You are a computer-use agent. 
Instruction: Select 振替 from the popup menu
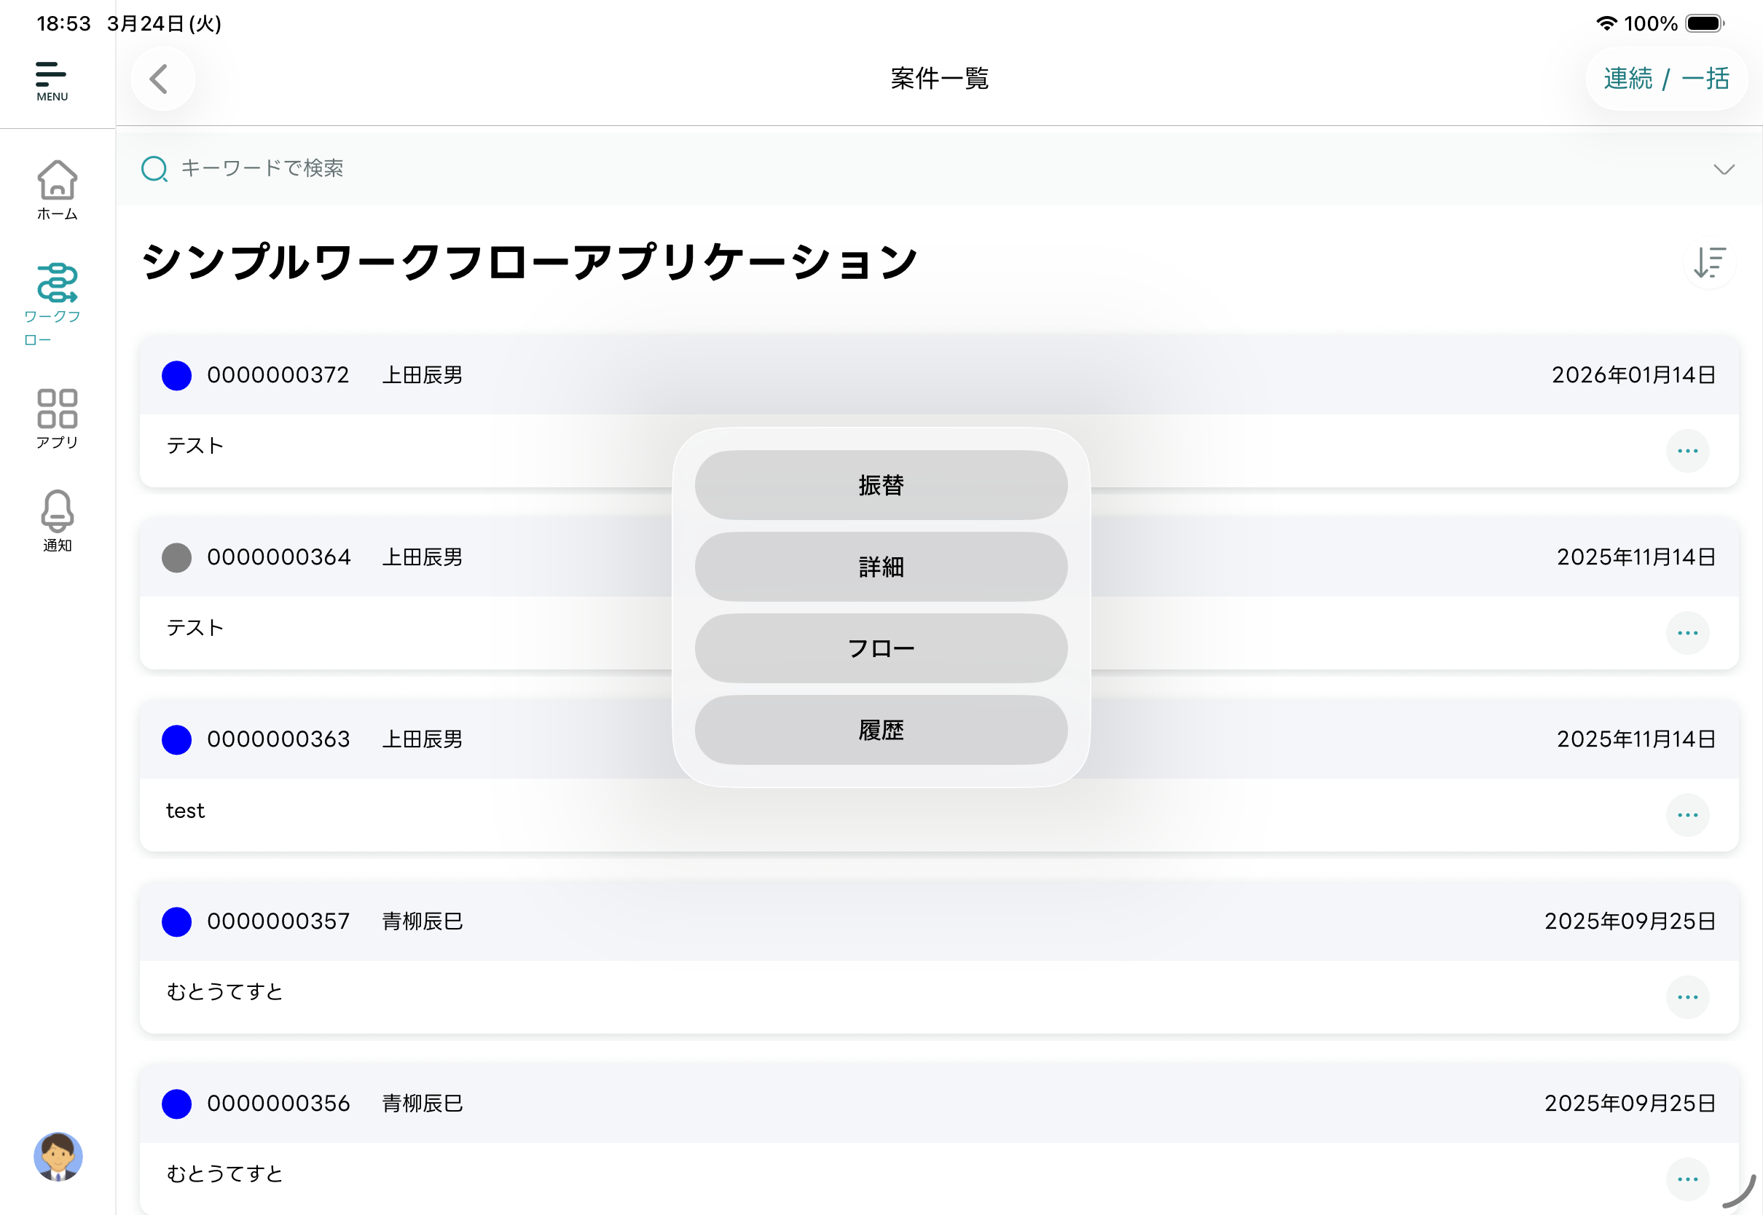click(881, 485)
